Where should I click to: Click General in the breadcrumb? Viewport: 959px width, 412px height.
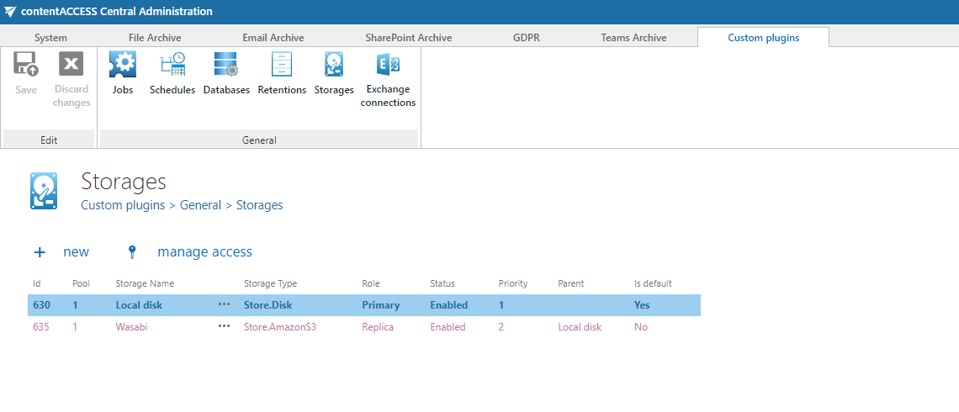200,205
